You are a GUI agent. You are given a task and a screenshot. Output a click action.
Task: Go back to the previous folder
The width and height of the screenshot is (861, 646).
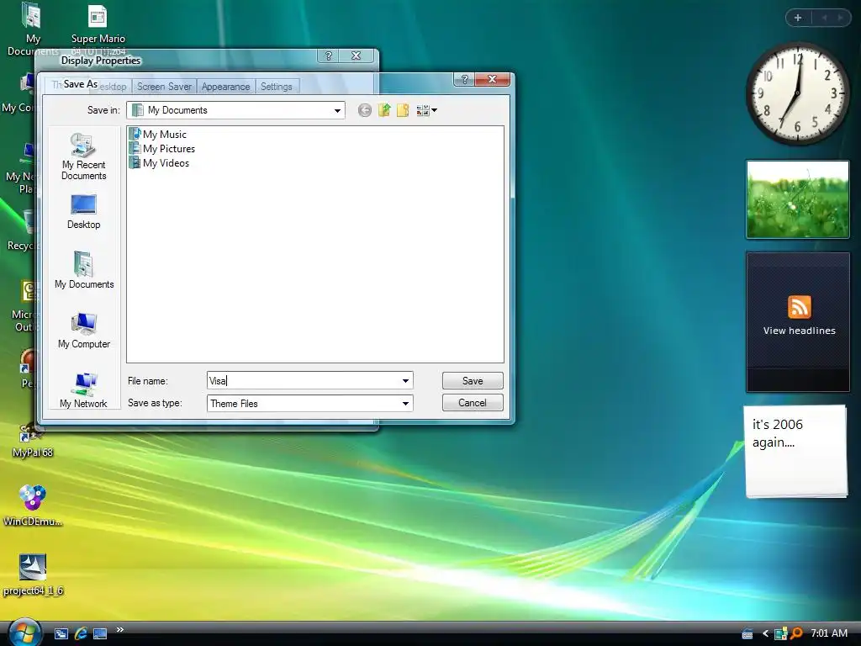365,110
